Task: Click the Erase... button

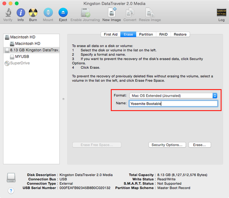Action: [200, 145]
